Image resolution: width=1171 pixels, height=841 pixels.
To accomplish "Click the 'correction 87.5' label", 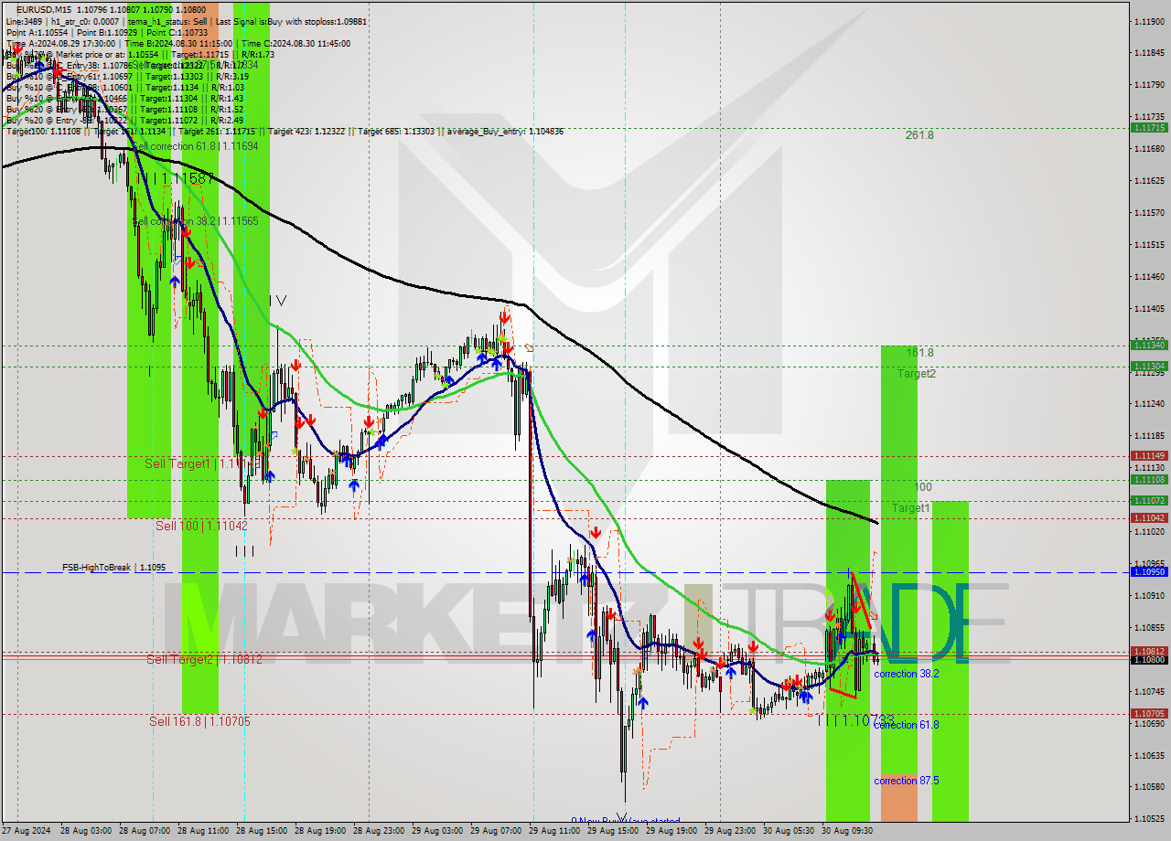I will coord(906,781).
